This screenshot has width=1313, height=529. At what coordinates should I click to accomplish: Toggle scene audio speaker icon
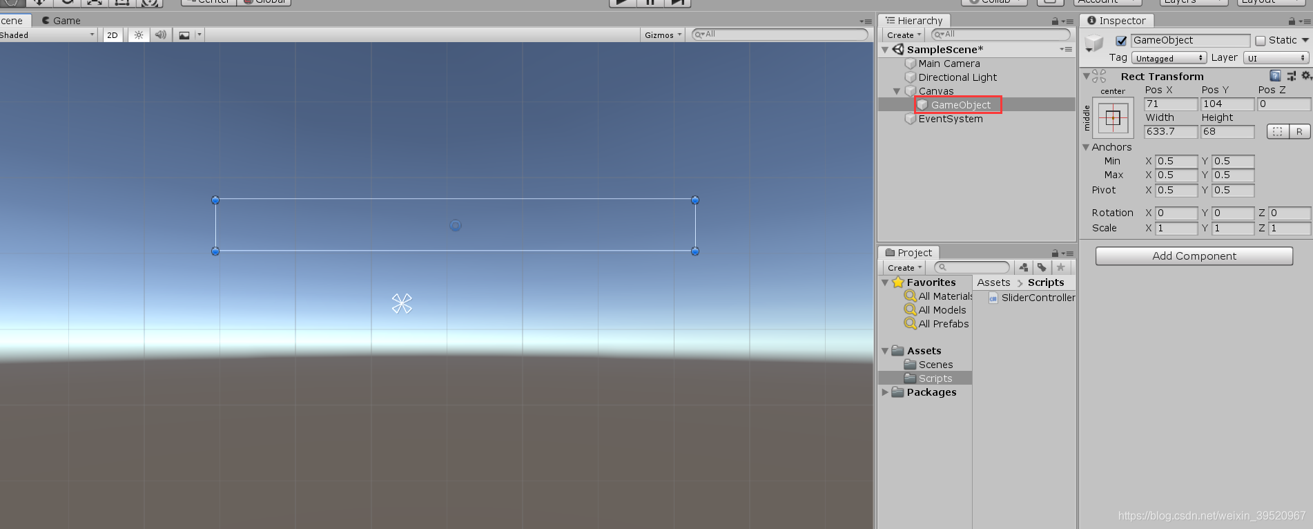tap(161, 35)
